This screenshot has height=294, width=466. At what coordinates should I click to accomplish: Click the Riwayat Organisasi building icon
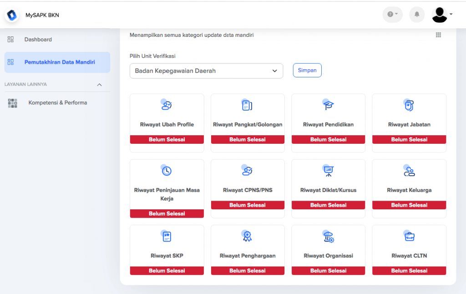(329, 236)
